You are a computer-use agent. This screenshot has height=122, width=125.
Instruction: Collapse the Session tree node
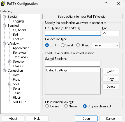click(4, 17)
